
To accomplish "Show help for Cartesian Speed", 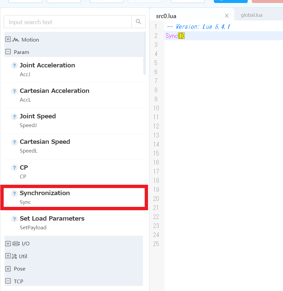I will click(14, 142).
